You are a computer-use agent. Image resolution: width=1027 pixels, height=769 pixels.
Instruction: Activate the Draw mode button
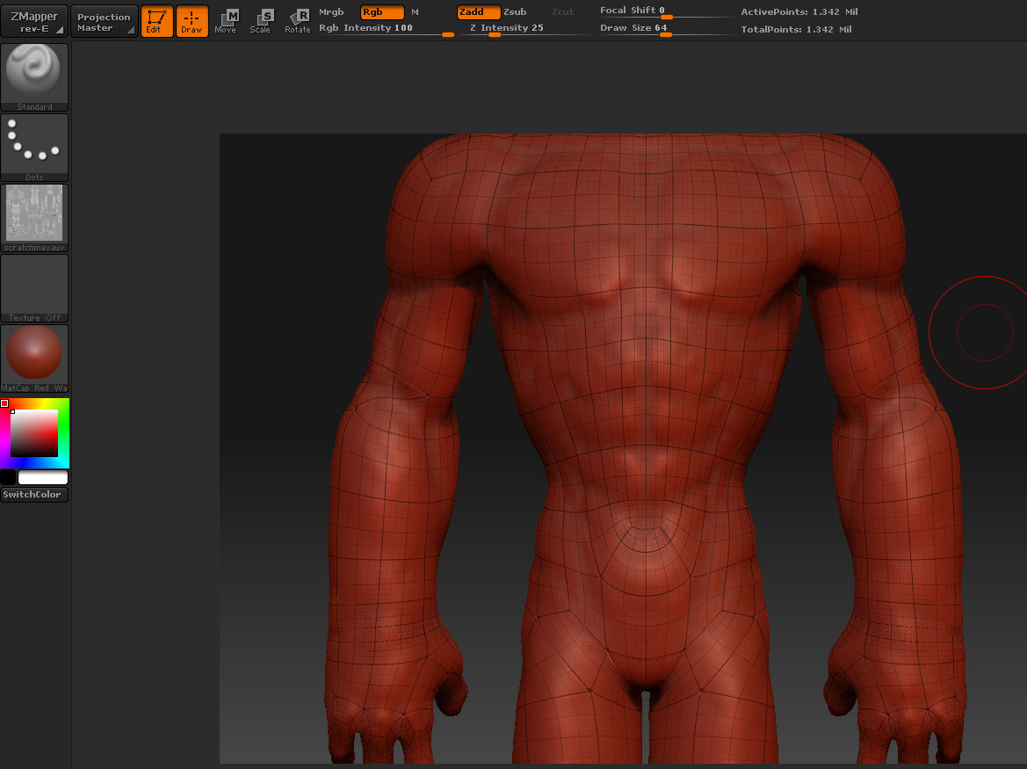[192, 22]
